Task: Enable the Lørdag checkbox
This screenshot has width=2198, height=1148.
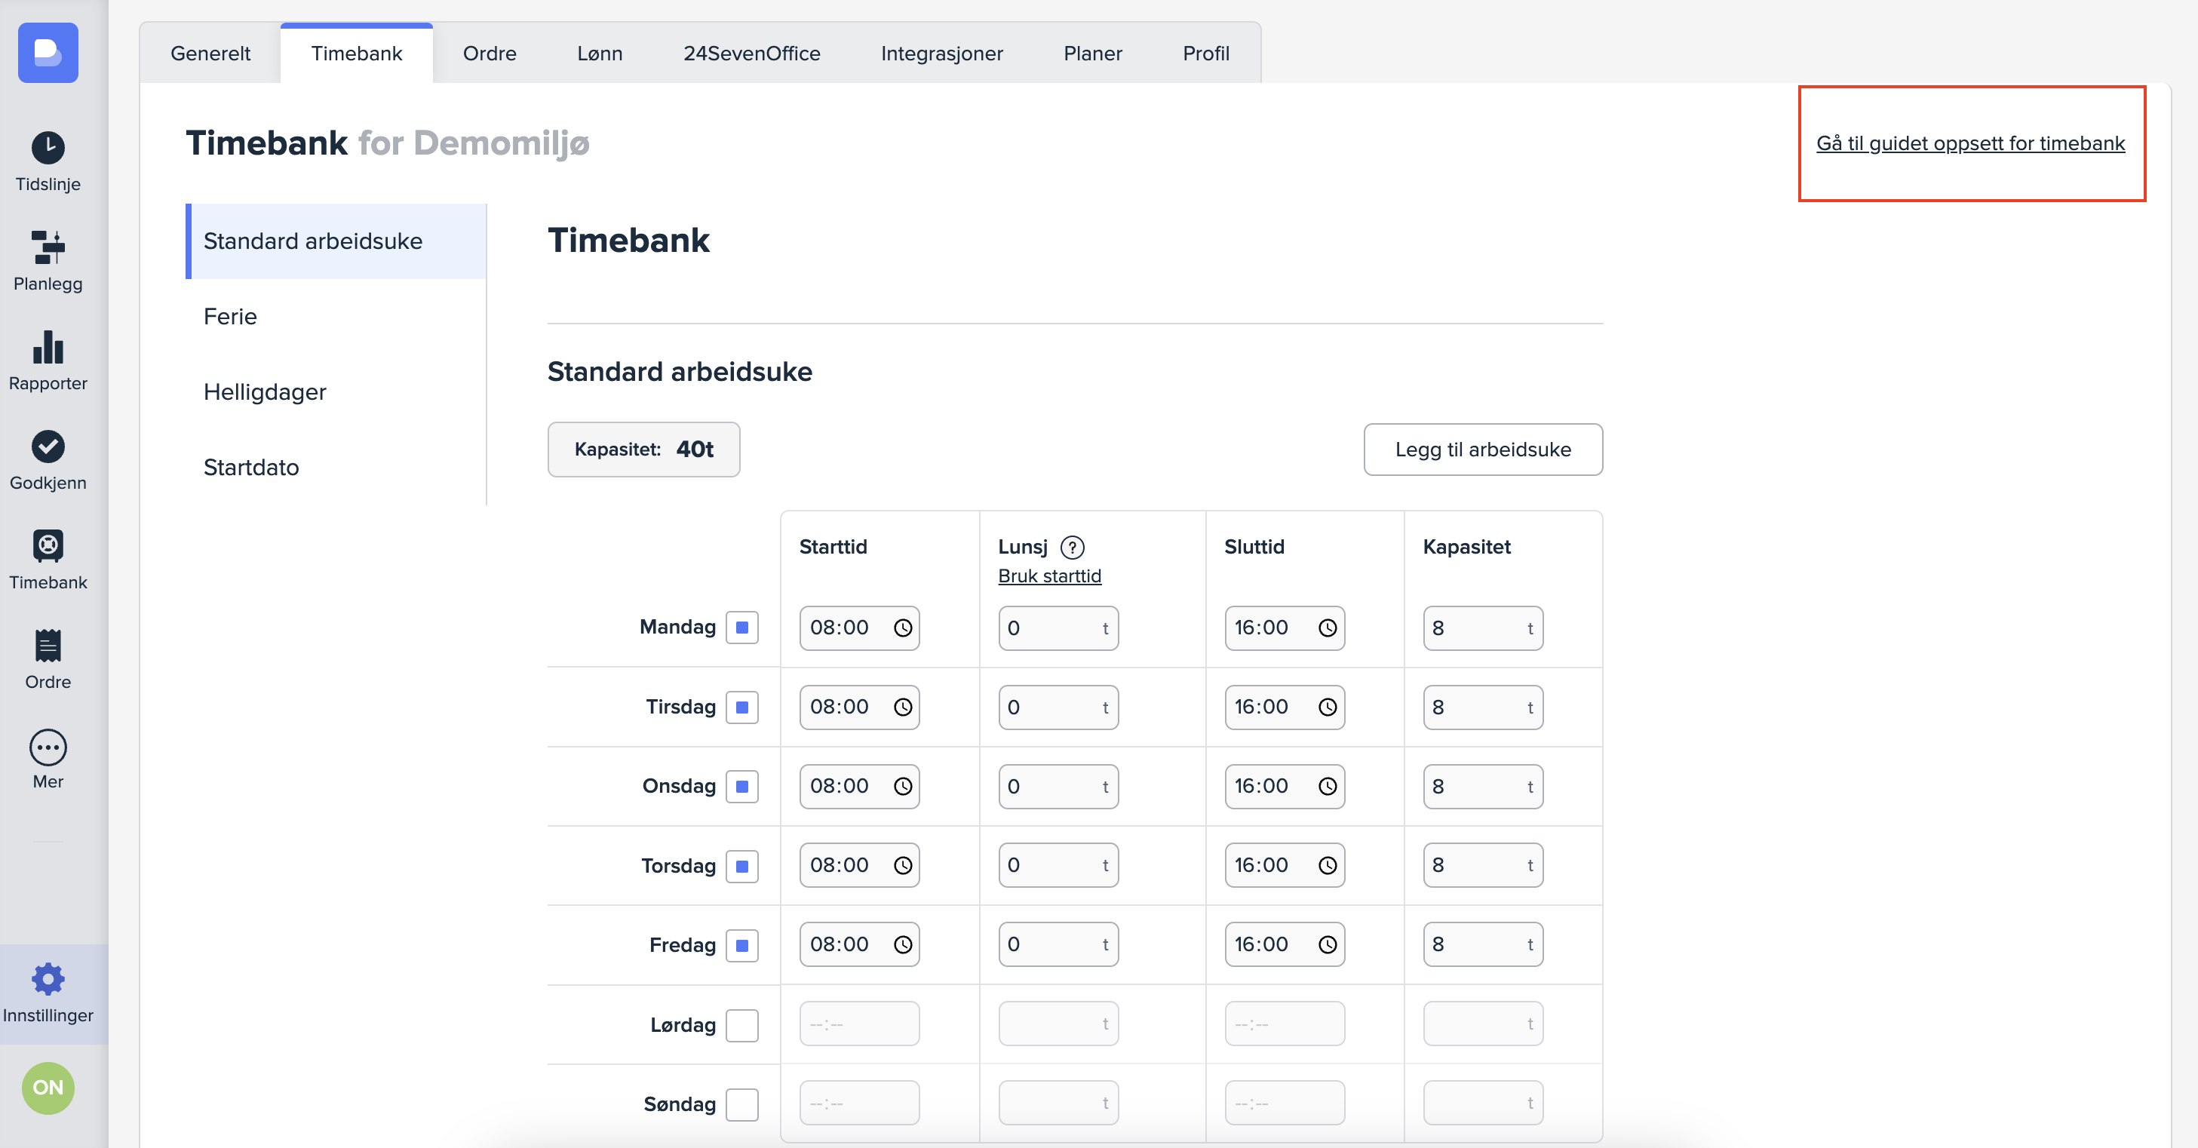Action: click(741, 1024)
